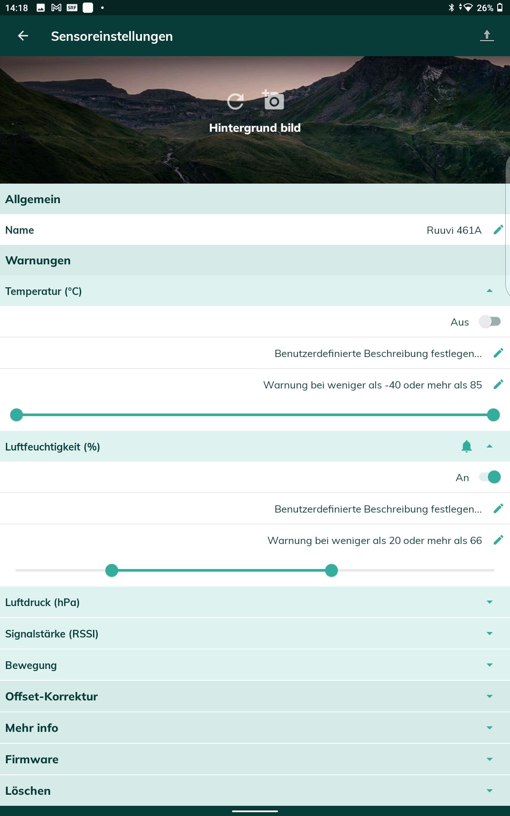The image size is (510, 816).
Task: Tap image notification icon in status bar
Action: (41, 8)
